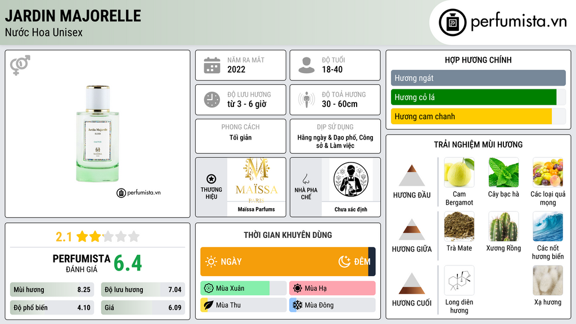The image size is (576, 324).
Task: Open the Xương Rồng cactus image
Action: (x=503, y=227)
